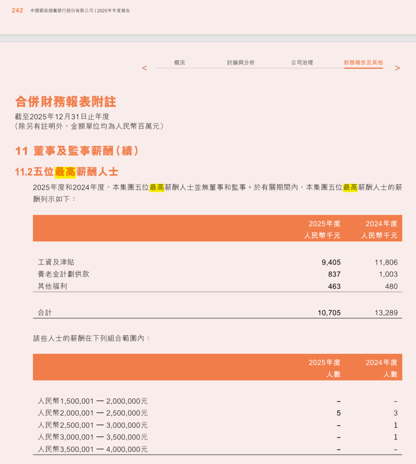Go to the 公司治理 tab
The height and width of the screenshot is (464, 416).
[302, 62]
